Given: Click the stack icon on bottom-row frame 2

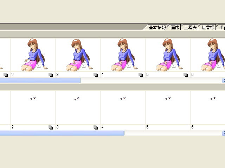Looking at the screenshot, I should [x=51, y=127].
